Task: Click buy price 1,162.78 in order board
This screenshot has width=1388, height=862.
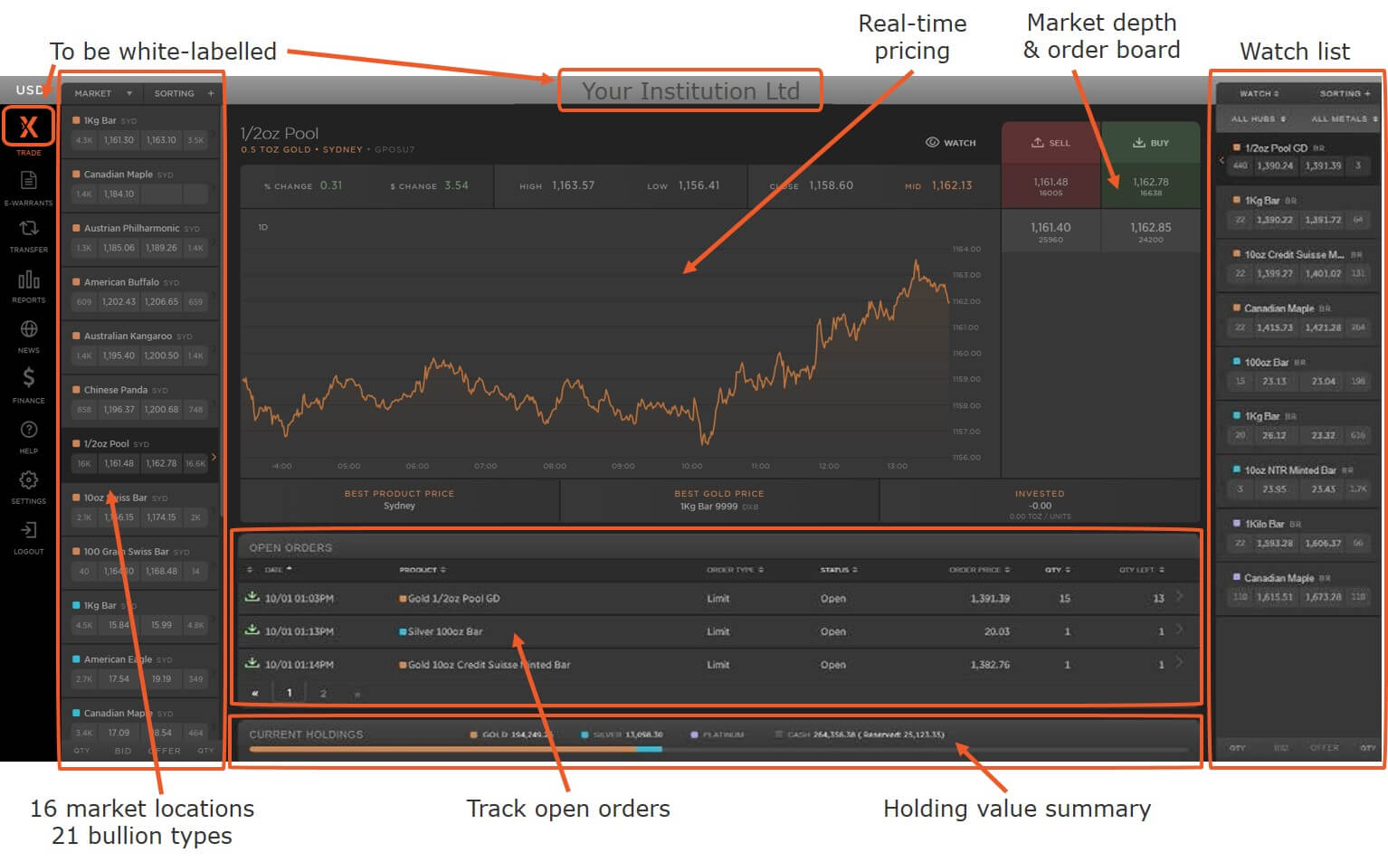Action: (1151, 186)
